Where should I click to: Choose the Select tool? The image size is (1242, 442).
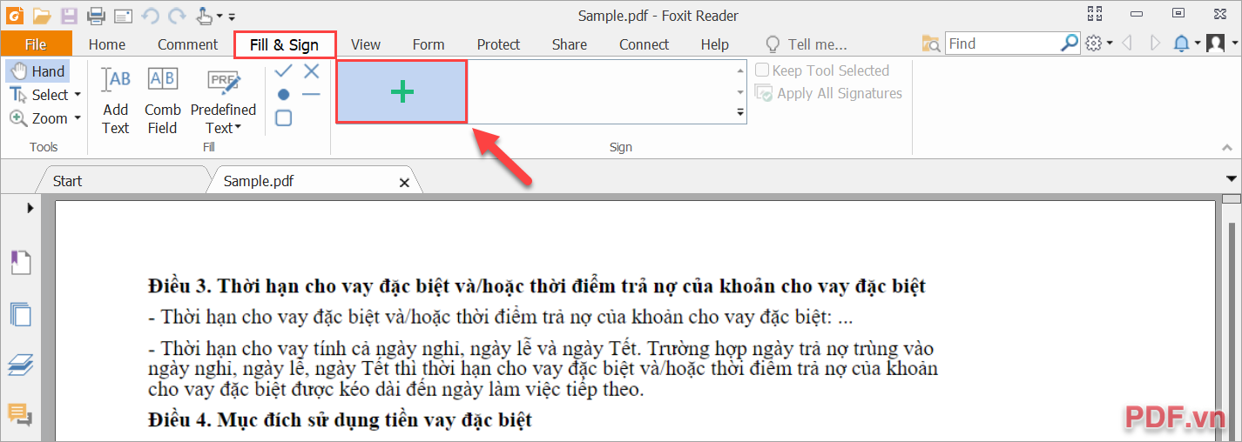point(41,95)
